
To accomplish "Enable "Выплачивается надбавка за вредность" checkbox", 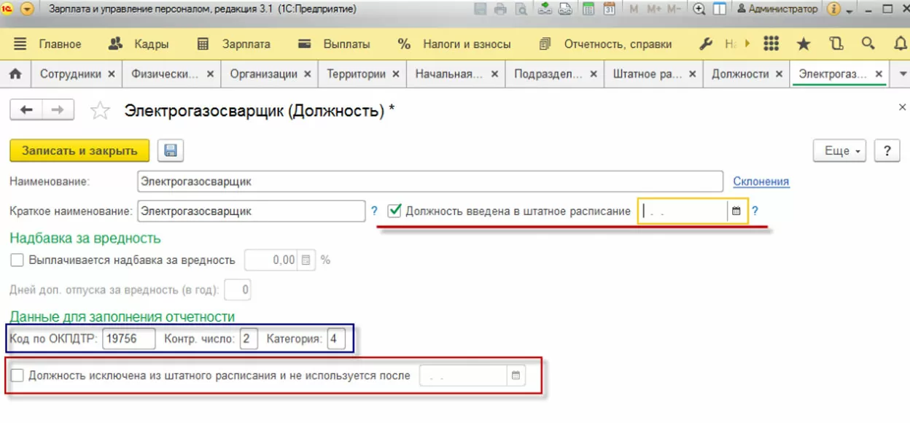I will (x=17, y=260).
